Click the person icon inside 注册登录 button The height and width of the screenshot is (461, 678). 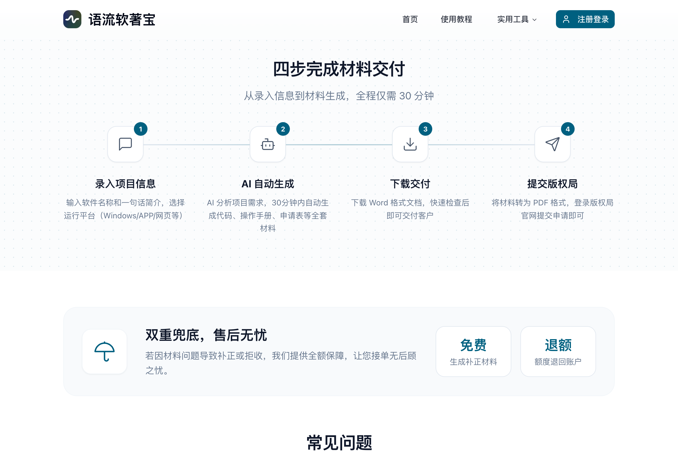[566, 19]
